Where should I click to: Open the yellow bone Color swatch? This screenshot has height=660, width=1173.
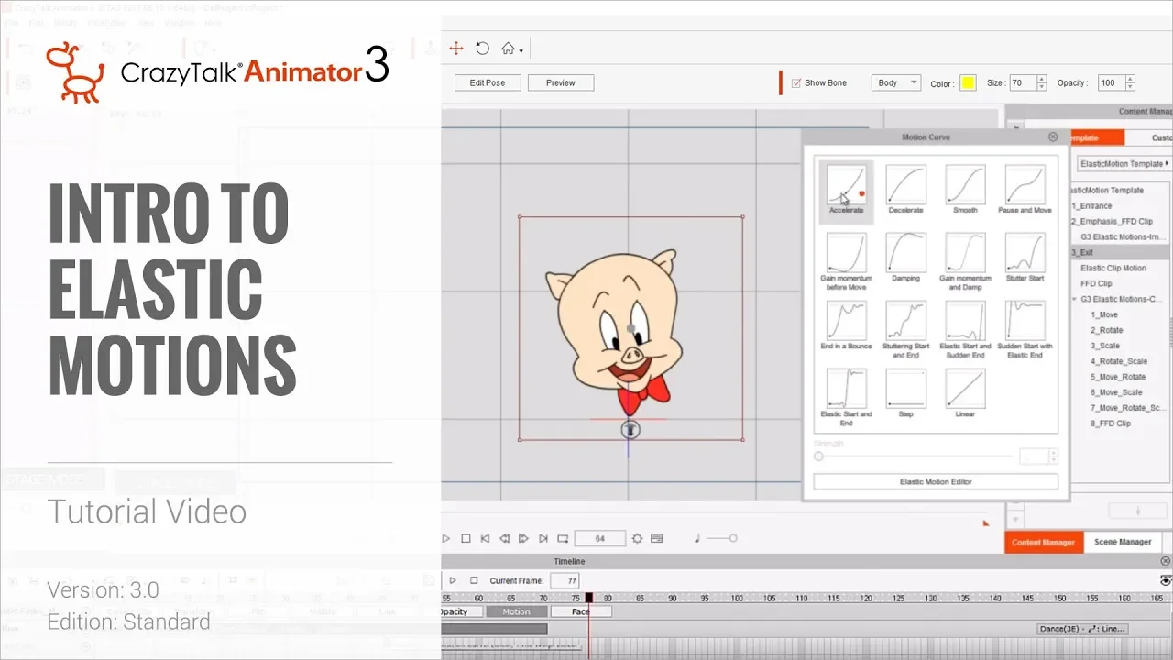[968, 83]
